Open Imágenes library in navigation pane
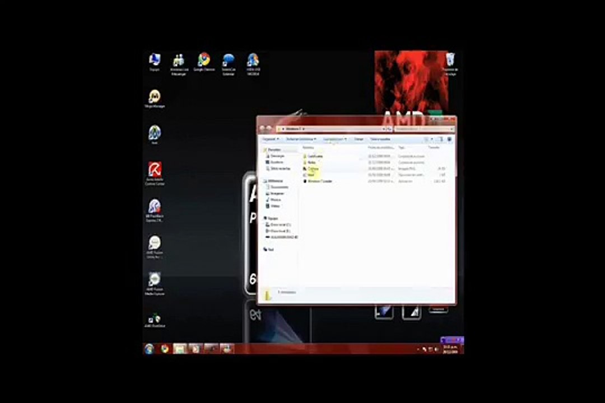605x403 pixels. pos(275,193)
